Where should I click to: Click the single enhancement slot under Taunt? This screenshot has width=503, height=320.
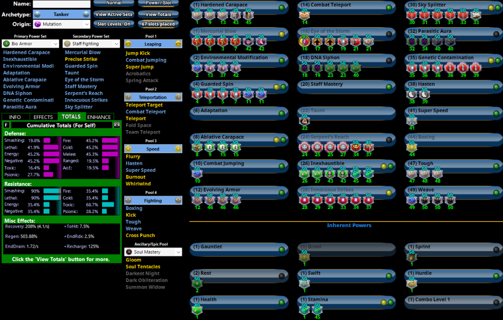tap(304, 121)
